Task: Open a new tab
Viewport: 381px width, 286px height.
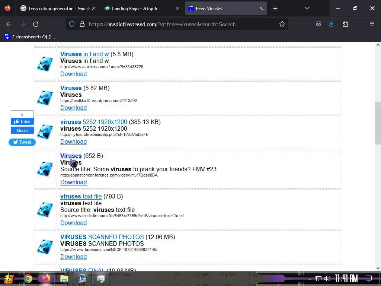Action: [x=275, y=9]
